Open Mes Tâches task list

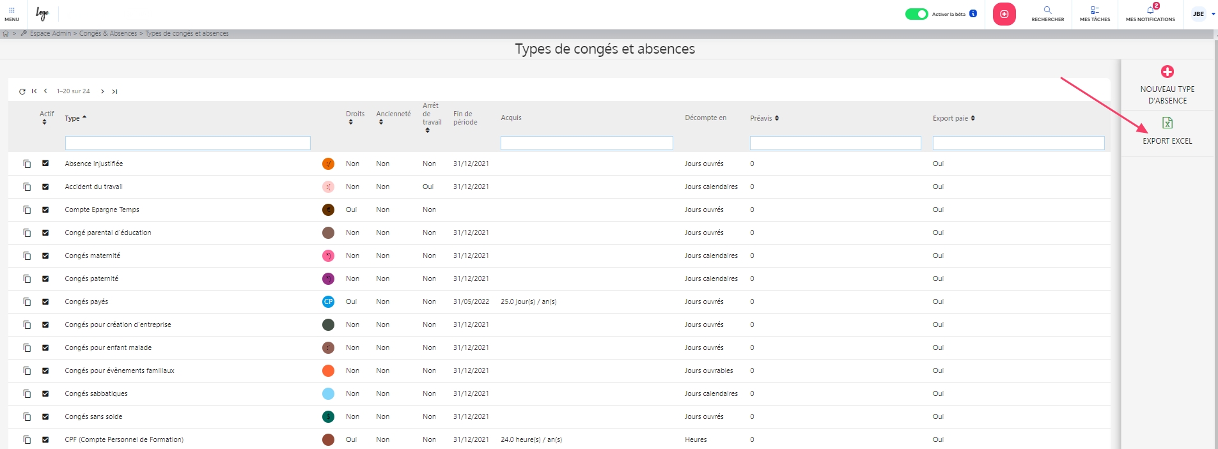[1095, 14]
